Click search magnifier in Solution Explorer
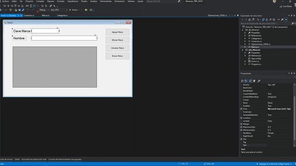The image size is (296, 166). 293,24
